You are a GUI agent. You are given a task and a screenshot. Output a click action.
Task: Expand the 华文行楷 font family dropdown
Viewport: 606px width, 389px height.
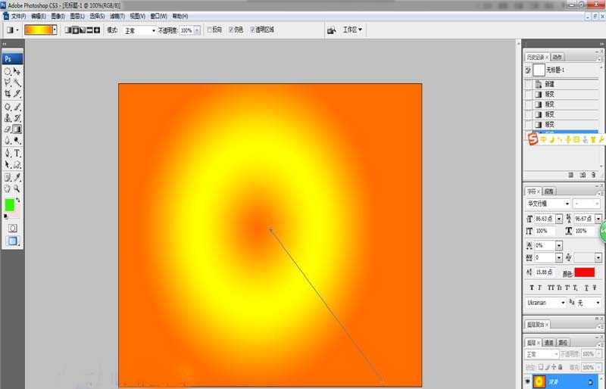pos(548,204)
